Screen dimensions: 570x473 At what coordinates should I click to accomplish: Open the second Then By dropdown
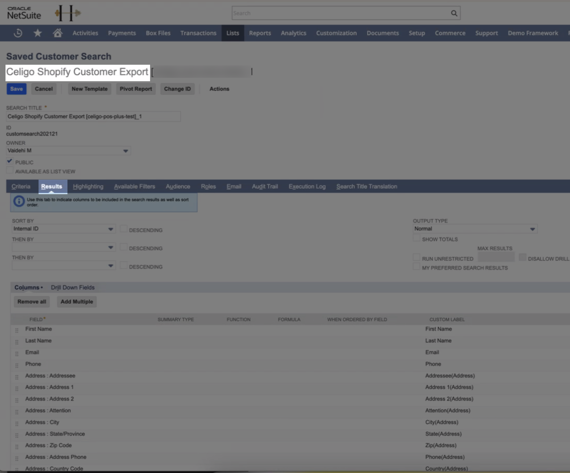pyautogui.click(x=64, y=265)
